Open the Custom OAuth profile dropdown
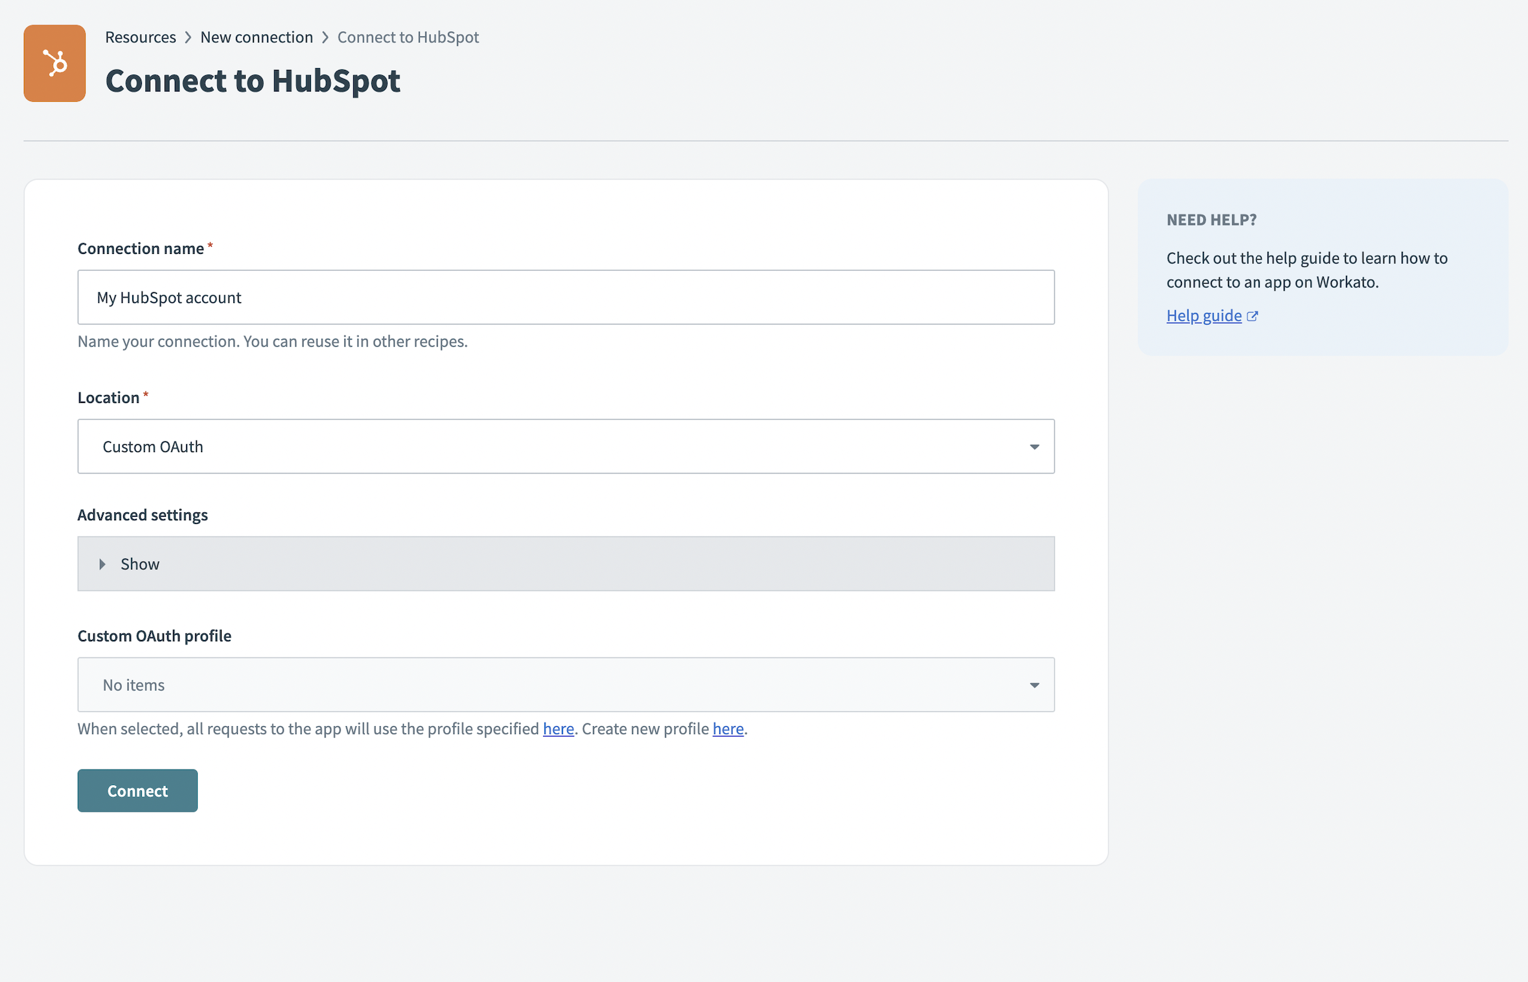 pos(565,685)
